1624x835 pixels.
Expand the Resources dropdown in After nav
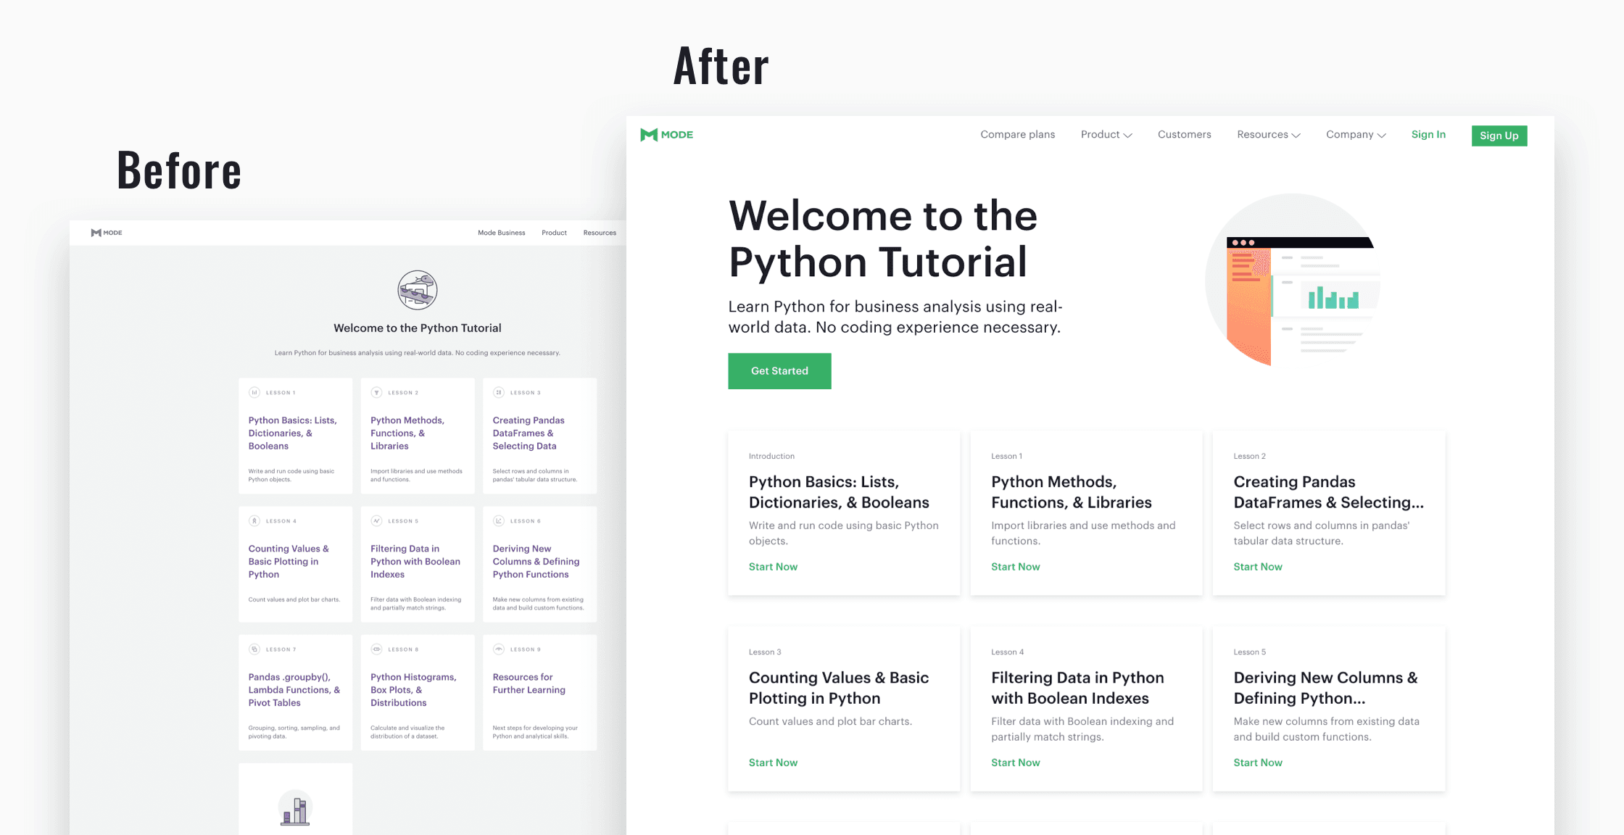click(x=1268, y=135)
